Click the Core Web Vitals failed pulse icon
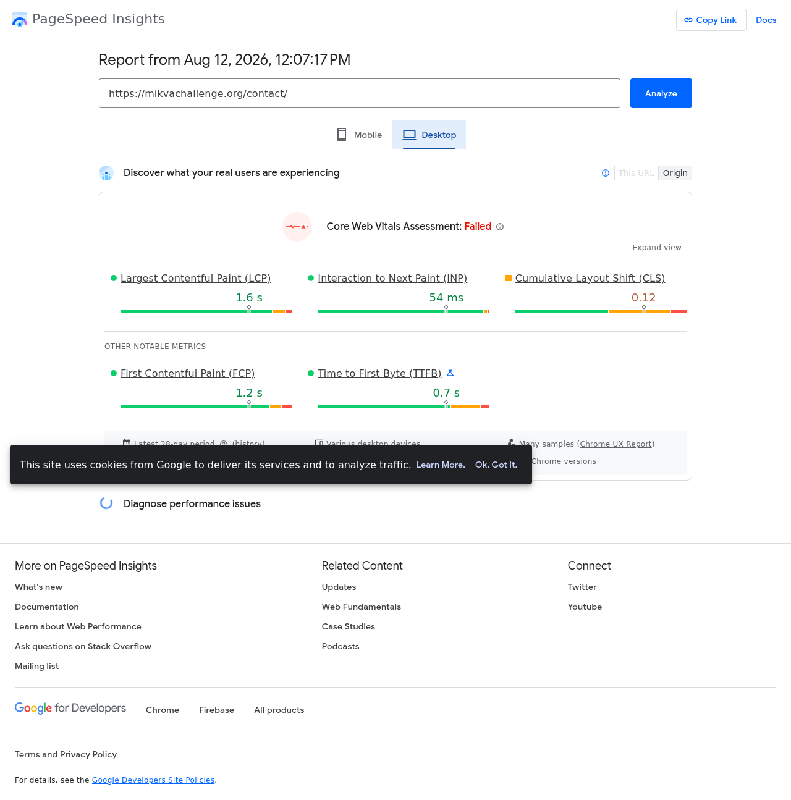 pos(297,227)
